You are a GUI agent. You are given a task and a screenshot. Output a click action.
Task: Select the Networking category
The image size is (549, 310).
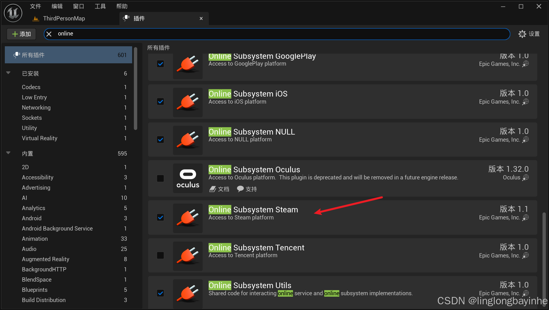36,108
